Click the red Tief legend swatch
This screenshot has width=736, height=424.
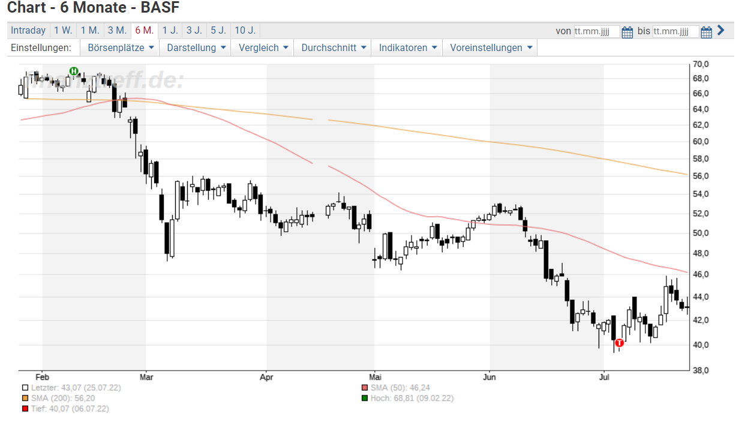25,408
